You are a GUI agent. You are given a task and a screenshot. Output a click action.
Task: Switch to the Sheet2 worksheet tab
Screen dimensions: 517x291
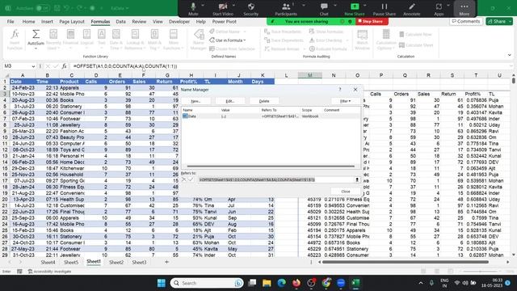tap(116, 262)
